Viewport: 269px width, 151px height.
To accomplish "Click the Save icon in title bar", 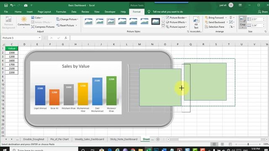I will click(x=6, y=5).
